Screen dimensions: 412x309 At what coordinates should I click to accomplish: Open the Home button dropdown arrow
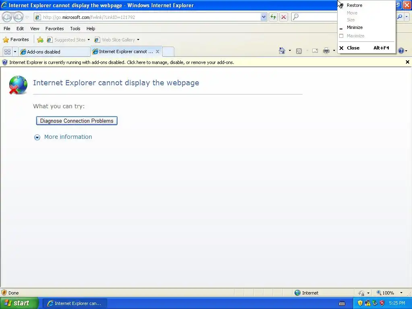click(x=290, y=51)
